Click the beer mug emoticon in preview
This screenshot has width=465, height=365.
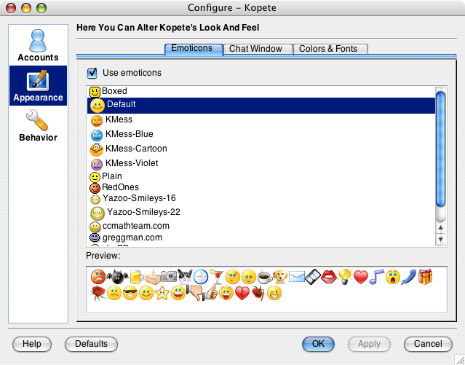137,277
